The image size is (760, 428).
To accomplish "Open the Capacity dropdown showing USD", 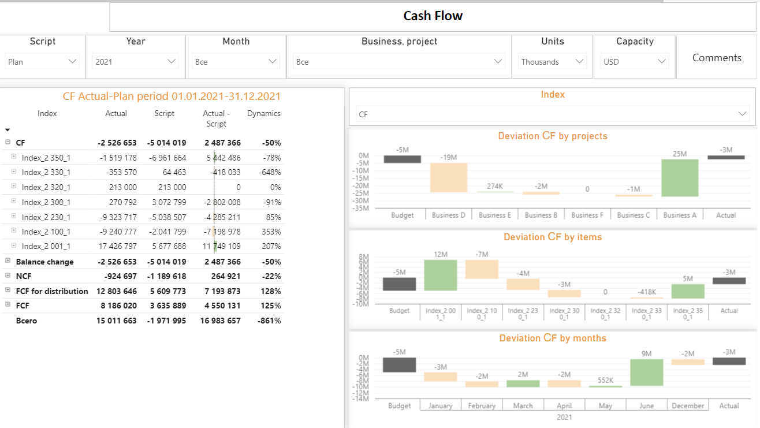I will tap(662, 61).
